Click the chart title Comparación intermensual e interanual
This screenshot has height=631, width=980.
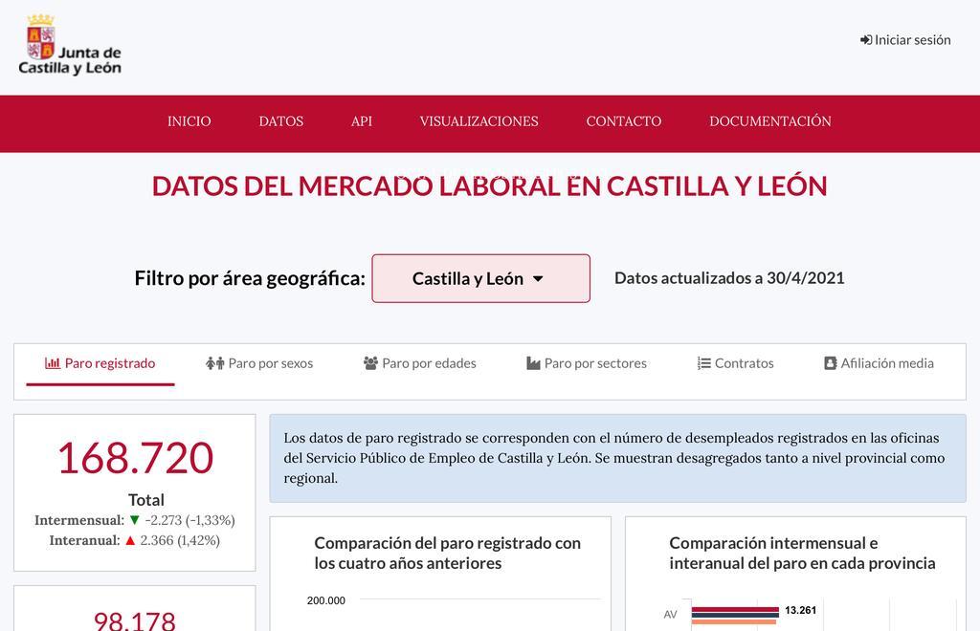(x=803, y=553)
